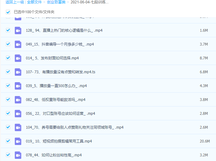Open file 049_15、抖音编导一个月挣多少钱_.mp4
The height and width of the screenshot is (161, 216).
pos(60,44)
